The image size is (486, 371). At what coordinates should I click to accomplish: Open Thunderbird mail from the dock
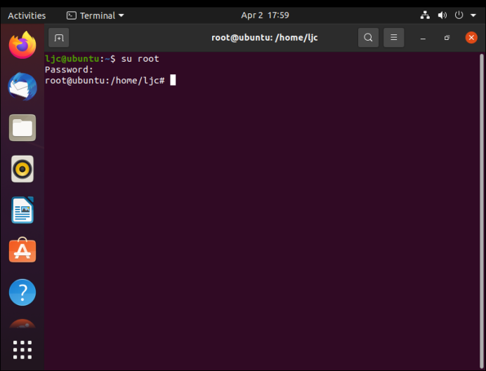[22, 87]
